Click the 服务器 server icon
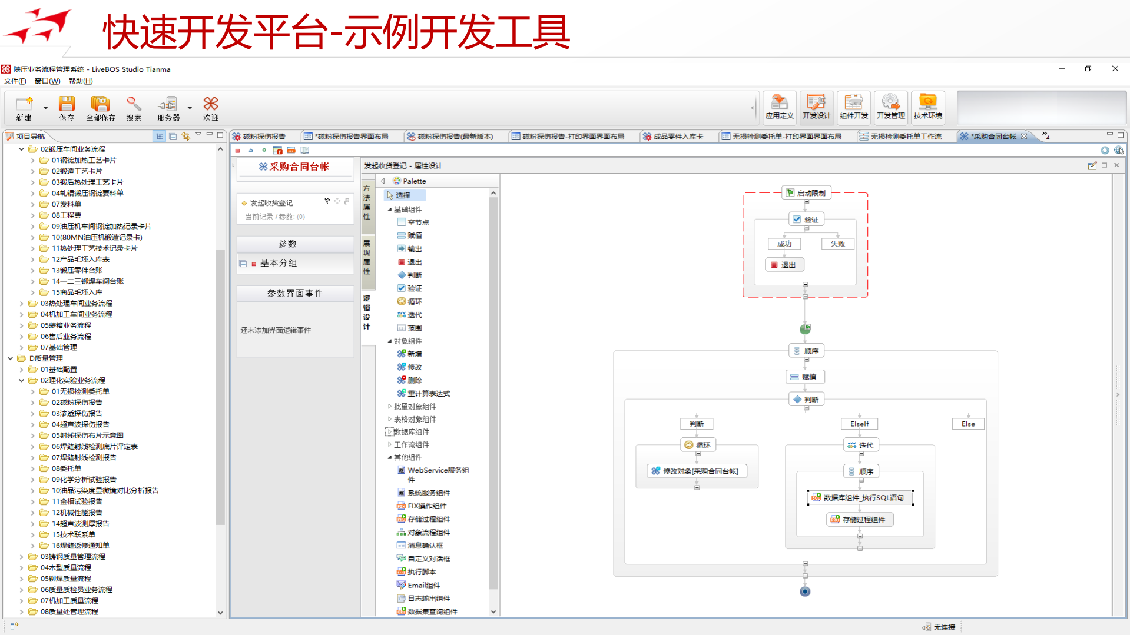 (168, 108)
